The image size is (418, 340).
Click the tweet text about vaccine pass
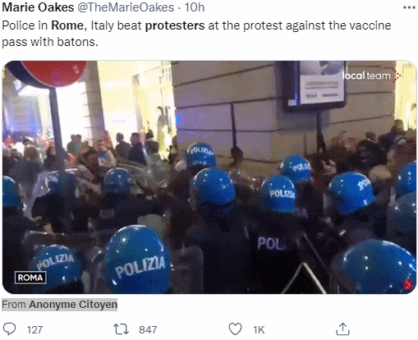[x=196, y=34]
